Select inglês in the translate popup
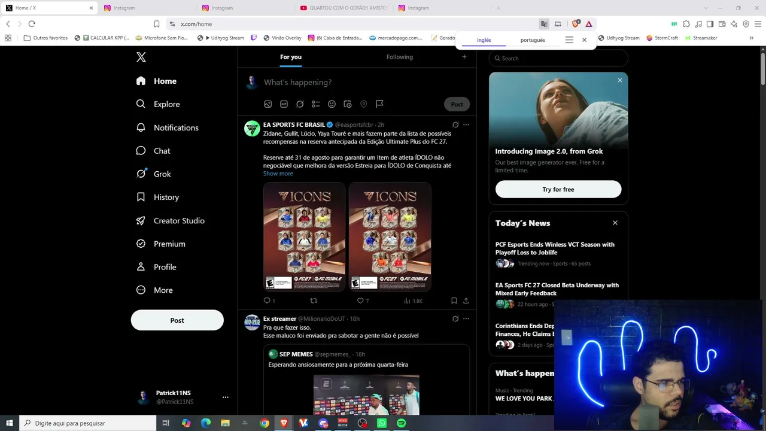This screenshot has width=766, height=431. 484,40
